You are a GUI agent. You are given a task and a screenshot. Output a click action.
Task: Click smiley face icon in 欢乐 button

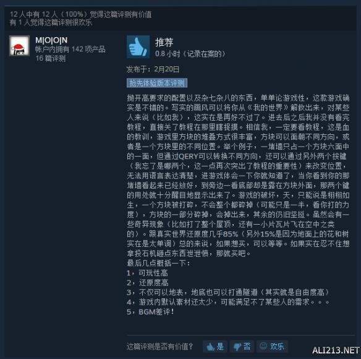263,346
